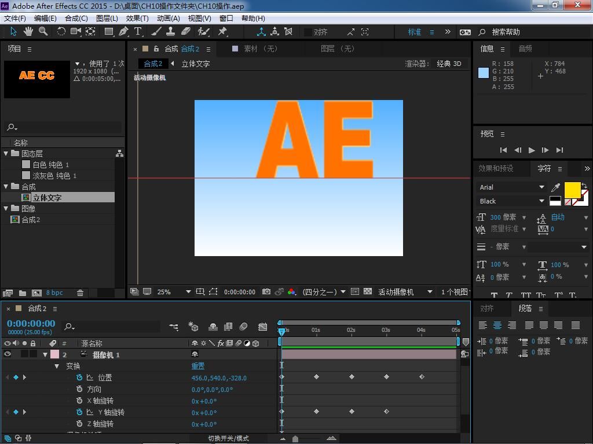The height and width of the screenshot is (444, 593).
Task: Click the 重置 transform reset link
Action: tap(198, 366)
